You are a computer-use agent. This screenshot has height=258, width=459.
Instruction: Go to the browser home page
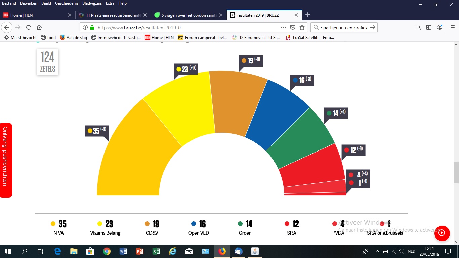click(x=39, y=28)
